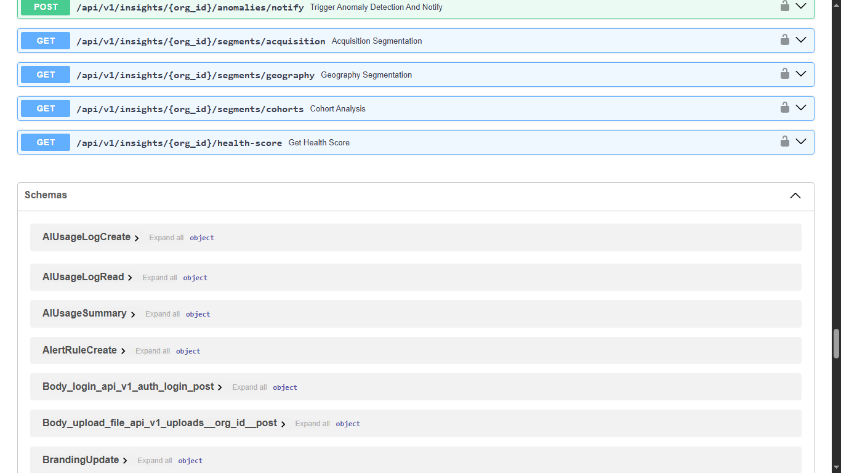
Task: Open the /segments/acquisition endpoint path
Action: pyautogui.click(x=201, y=41)
